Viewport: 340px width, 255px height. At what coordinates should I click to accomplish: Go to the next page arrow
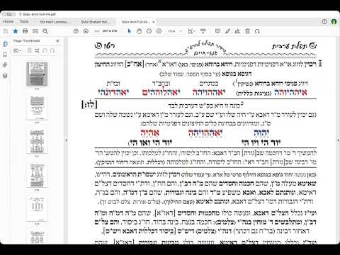pos(86,31)
